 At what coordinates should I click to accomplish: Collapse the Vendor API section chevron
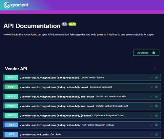click(x=154, y=69)
